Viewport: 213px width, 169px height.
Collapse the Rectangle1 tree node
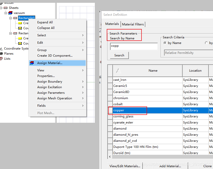click(x=11, y=18)
